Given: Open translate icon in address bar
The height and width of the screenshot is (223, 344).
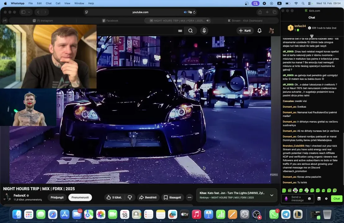Looking at the screenshot, I should click(x=190, y=12).
